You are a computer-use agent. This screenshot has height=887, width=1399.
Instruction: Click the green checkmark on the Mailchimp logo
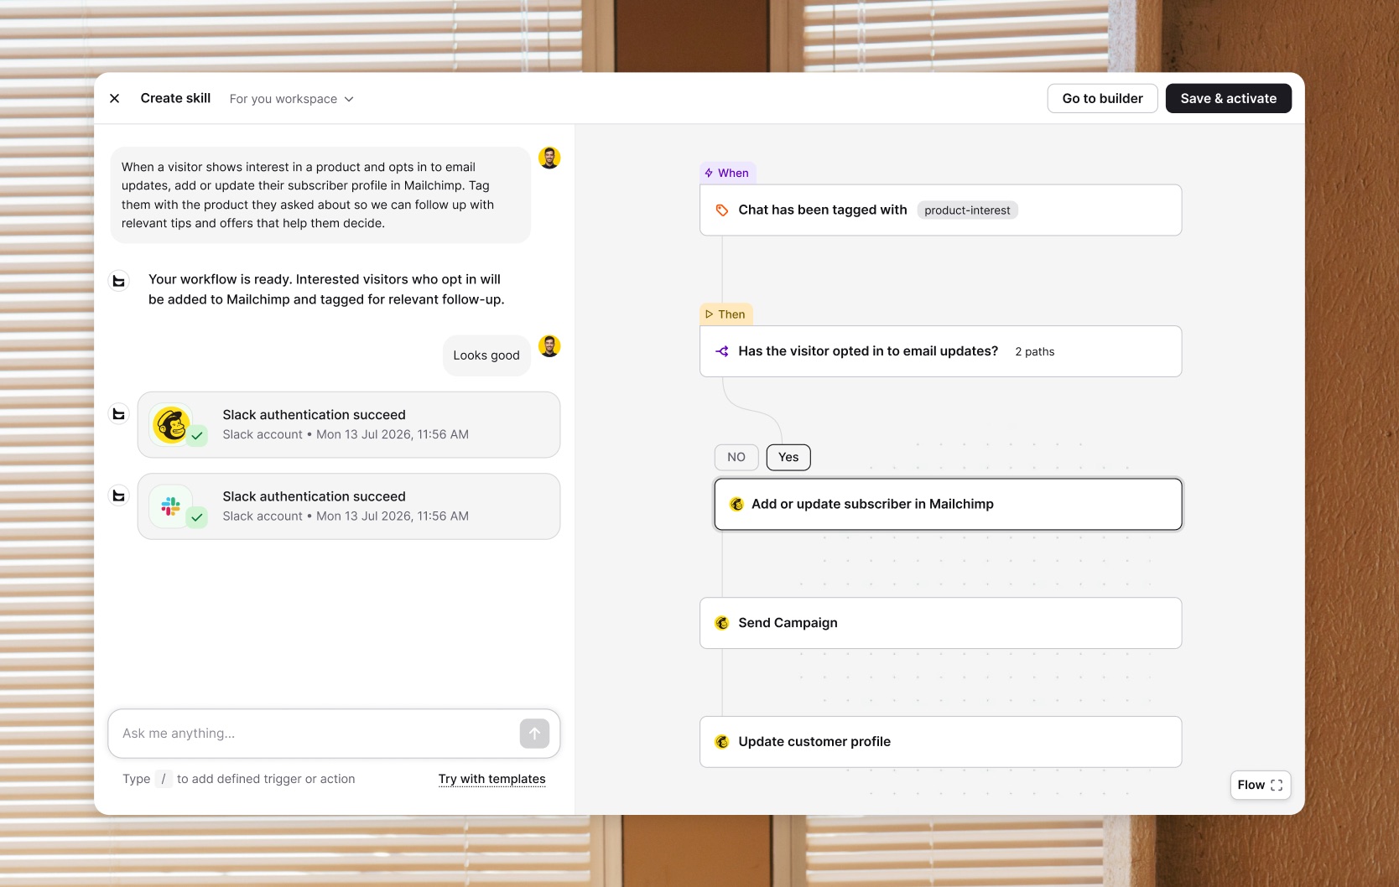click(197, 436)
